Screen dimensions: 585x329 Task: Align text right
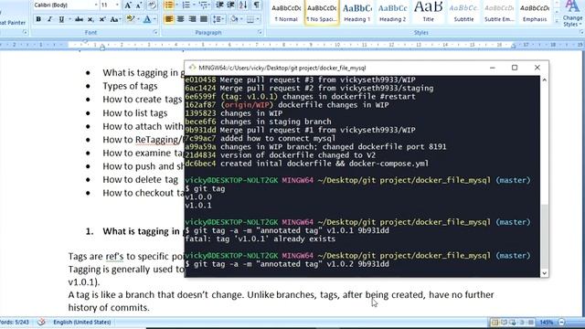192,19
